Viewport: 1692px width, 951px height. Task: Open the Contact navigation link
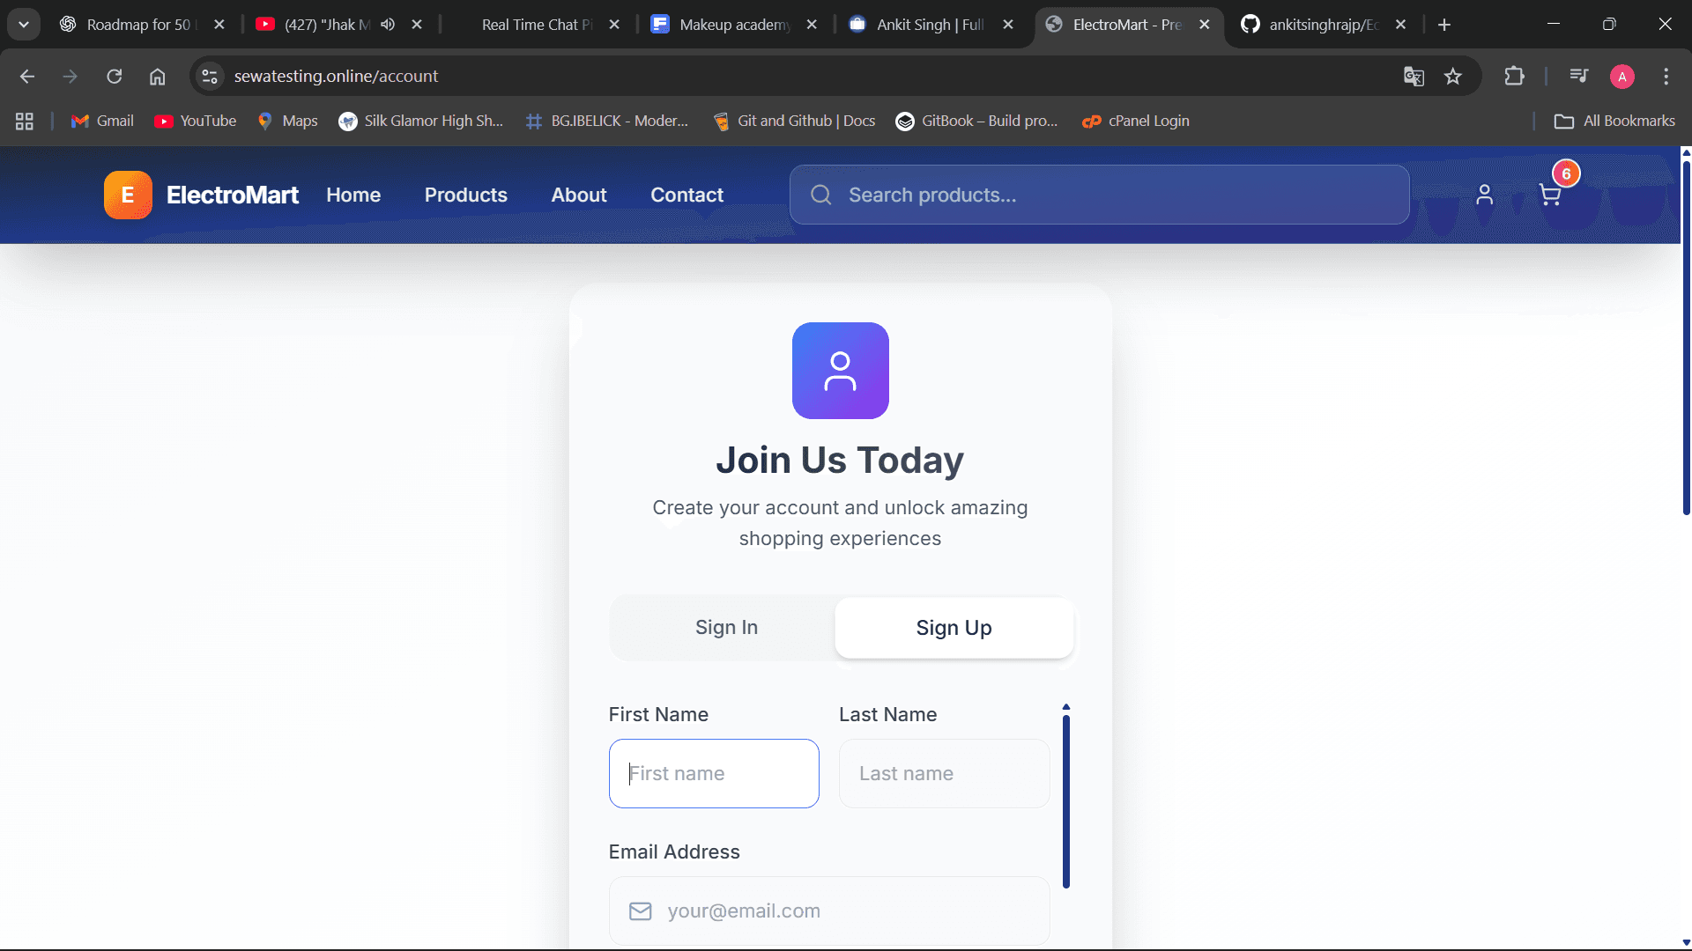coord(686,195)
